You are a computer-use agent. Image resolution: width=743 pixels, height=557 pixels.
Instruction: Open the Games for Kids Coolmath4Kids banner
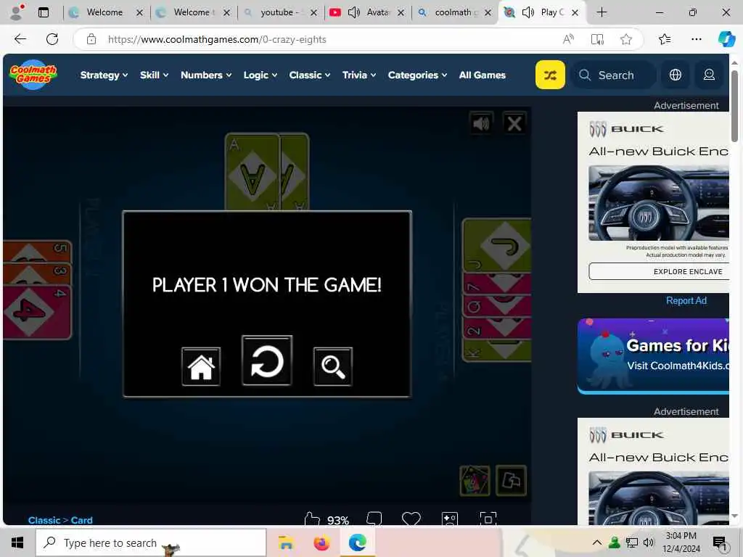tap(653, 355)
